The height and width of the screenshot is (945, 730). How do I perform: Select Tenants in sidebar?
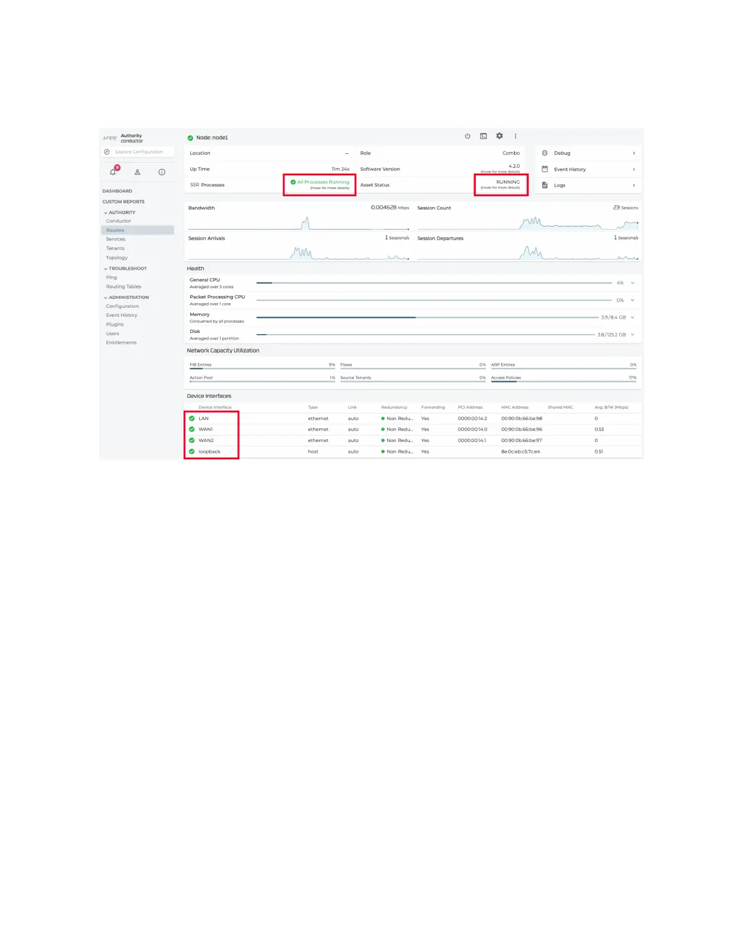(x=115, y=248)
